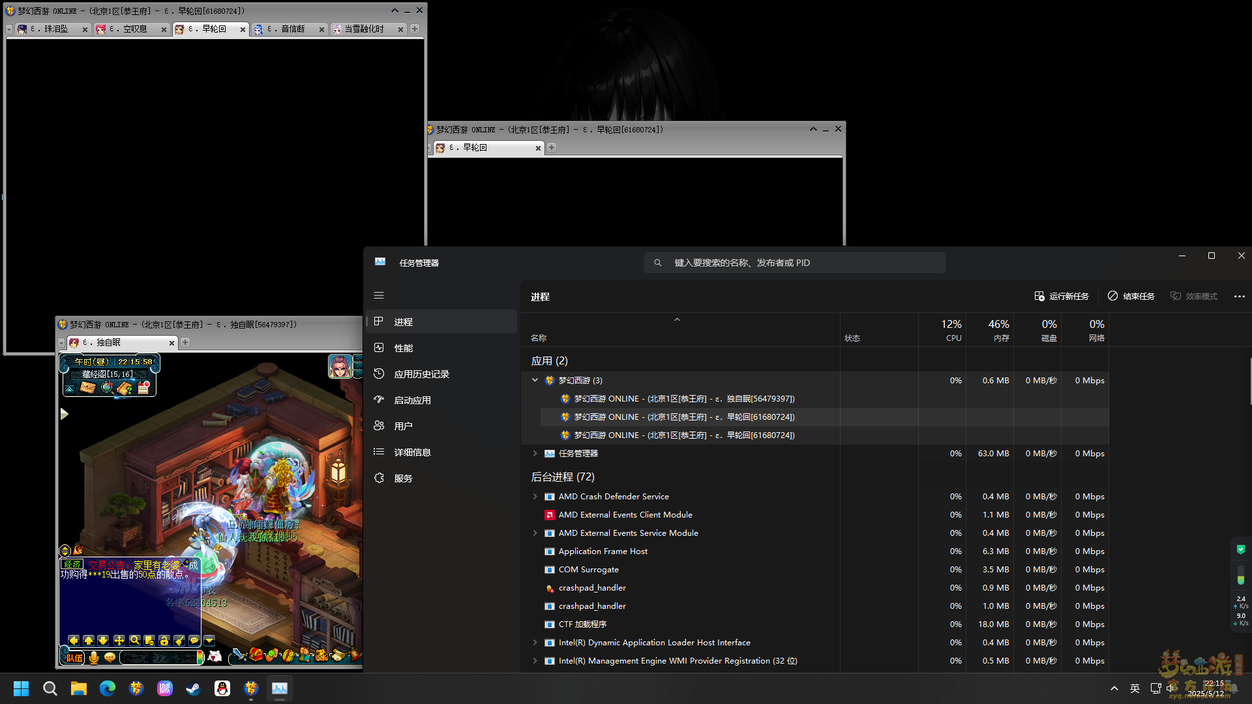Select the 独自眼[56479397] process row
The width and height of the screenshot is (1252, 704).
[x=824, y=399]
